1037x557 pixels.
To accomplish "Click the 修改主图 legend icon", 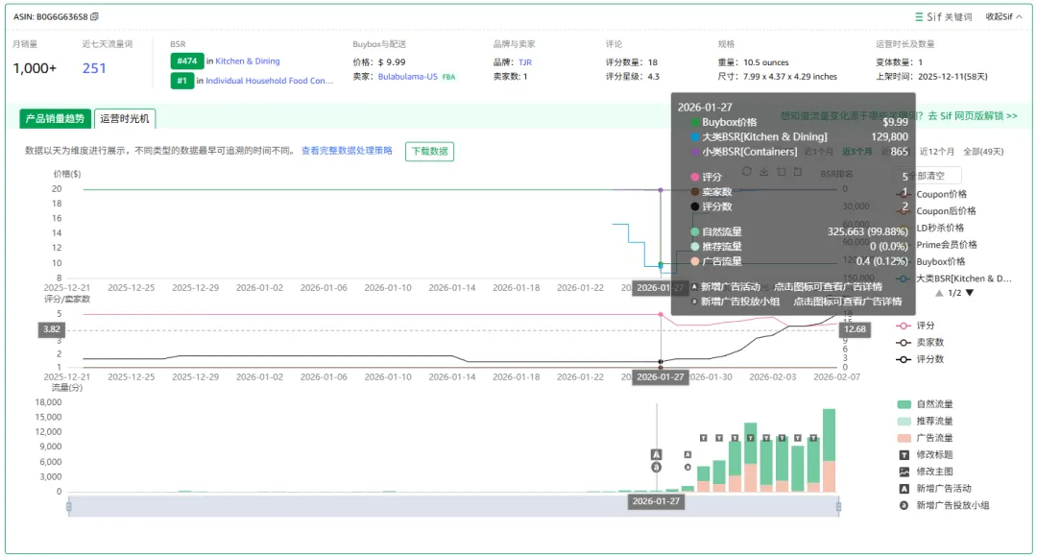I will coord(904,472).
